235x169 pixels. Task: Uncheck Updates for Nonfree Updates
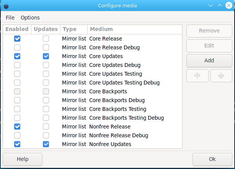coord(46,144)
